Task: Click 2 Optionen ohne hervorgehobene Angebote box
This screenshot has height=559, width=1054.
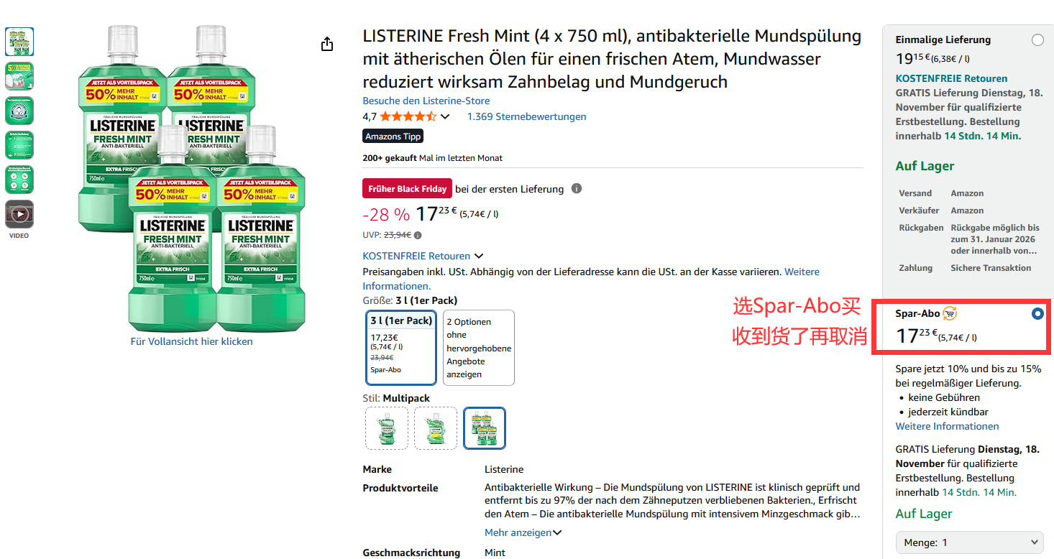Action: click(479, 348)
